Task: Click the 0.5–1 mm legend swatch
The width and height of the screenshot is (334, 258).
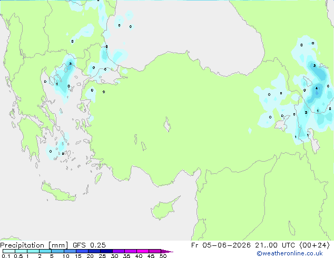Action: [x=21, y=251]
